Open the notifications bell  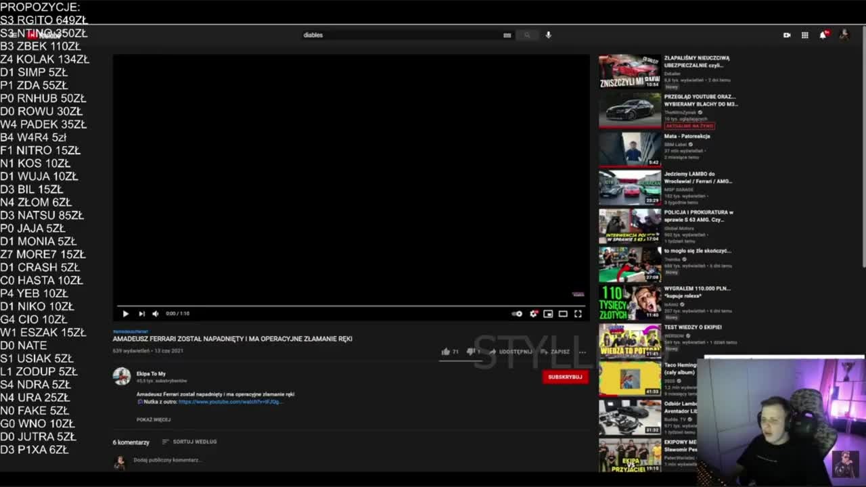click(x=823, y=35)
